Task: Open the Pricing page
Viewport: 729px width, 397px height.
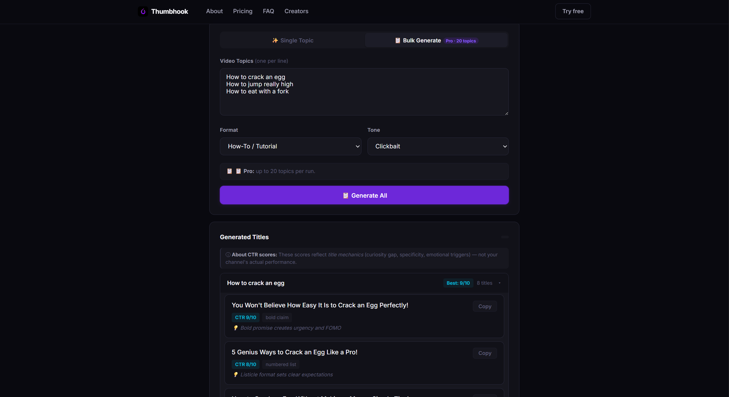Action: (x=243, y=11)
